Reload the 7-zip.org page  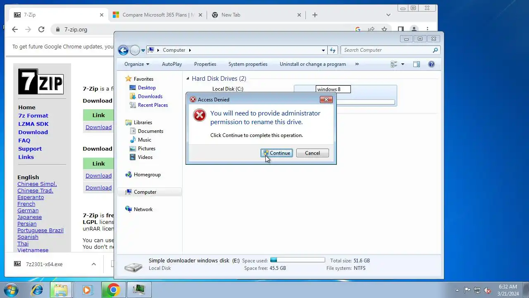[x=41, y=29]
